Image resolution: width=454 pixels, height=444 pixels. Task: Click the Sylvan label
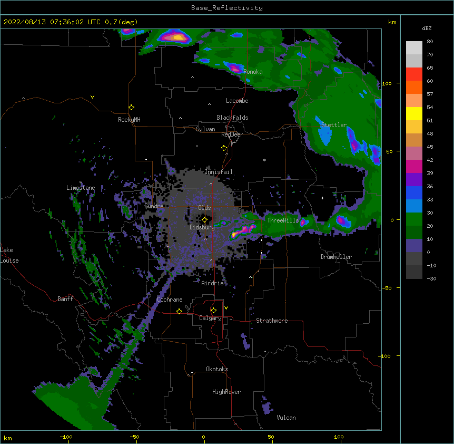205,129
